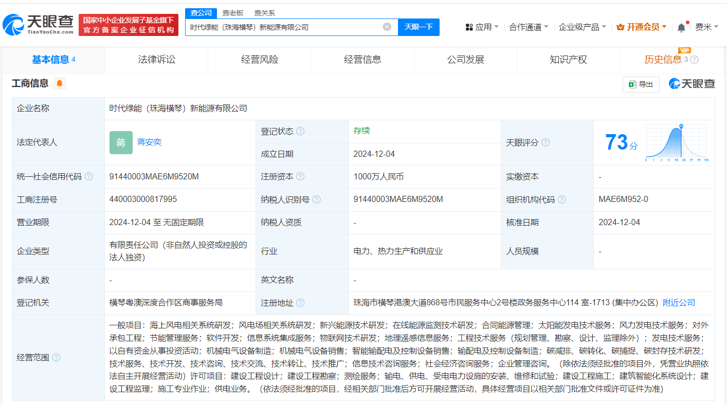Select the 查老板 search tab
The height and width of the screenshot is (405, 727).
[x=232, y=13]
